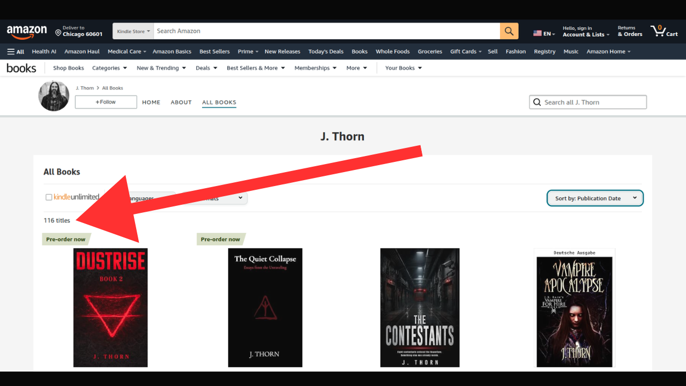The image size is (686, 386).
Task: Expand the More submenu
Action: coord(357,68)
